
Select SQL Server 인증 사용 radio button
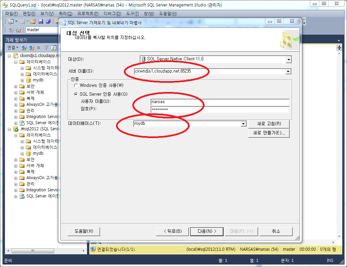click(76, 94)
